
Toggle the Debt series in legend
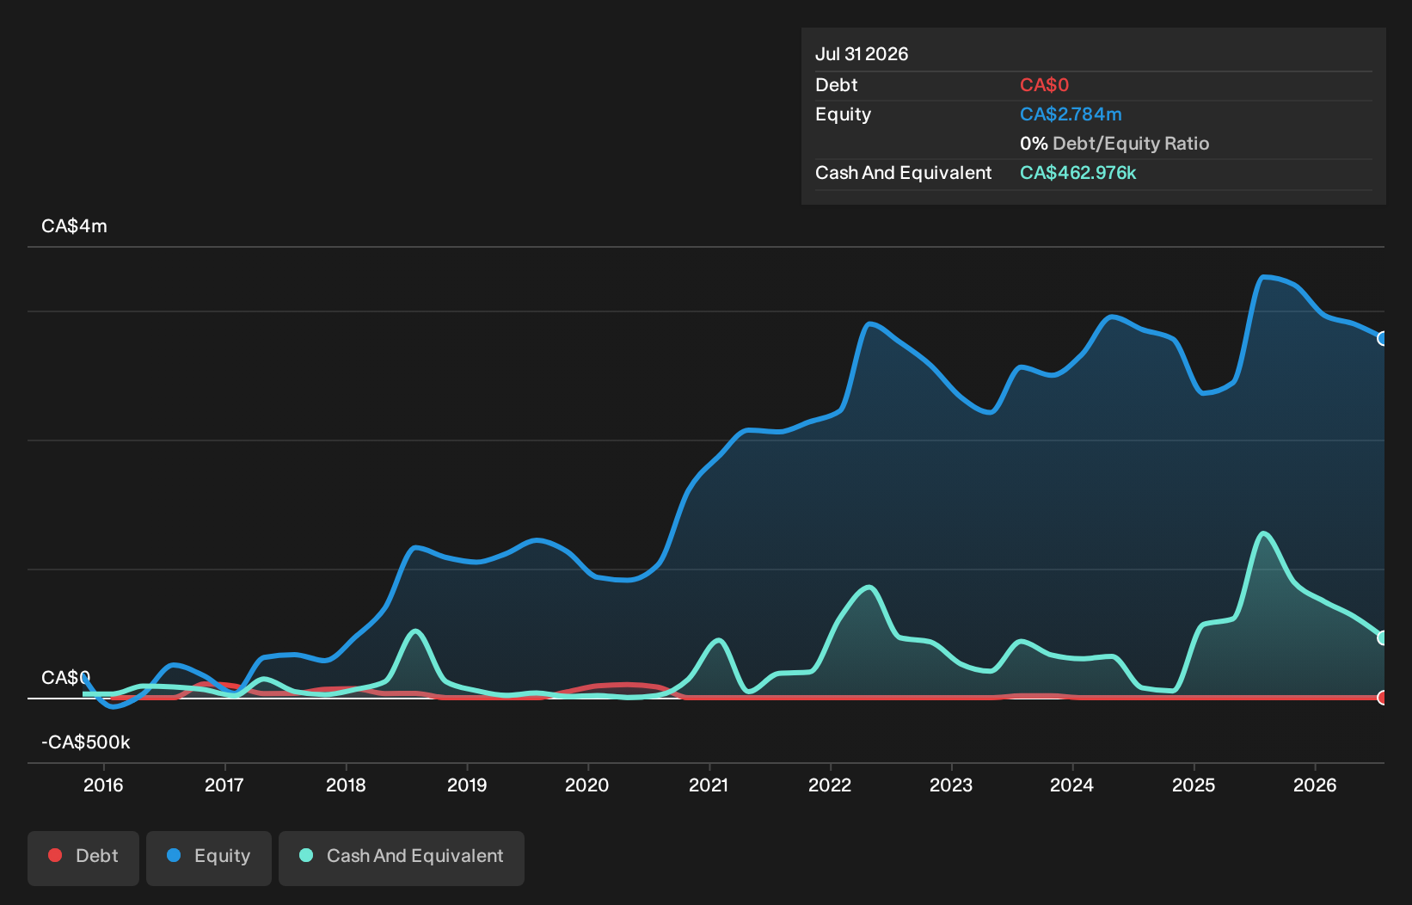[83, 858]
